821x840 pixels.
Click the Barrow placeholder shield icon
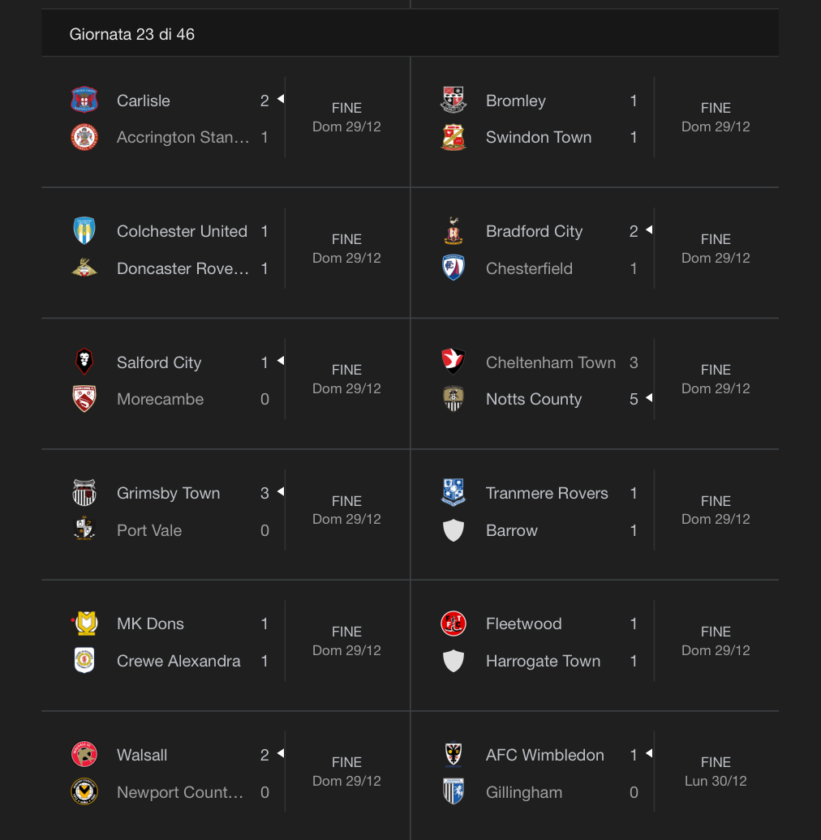[453, 530]
